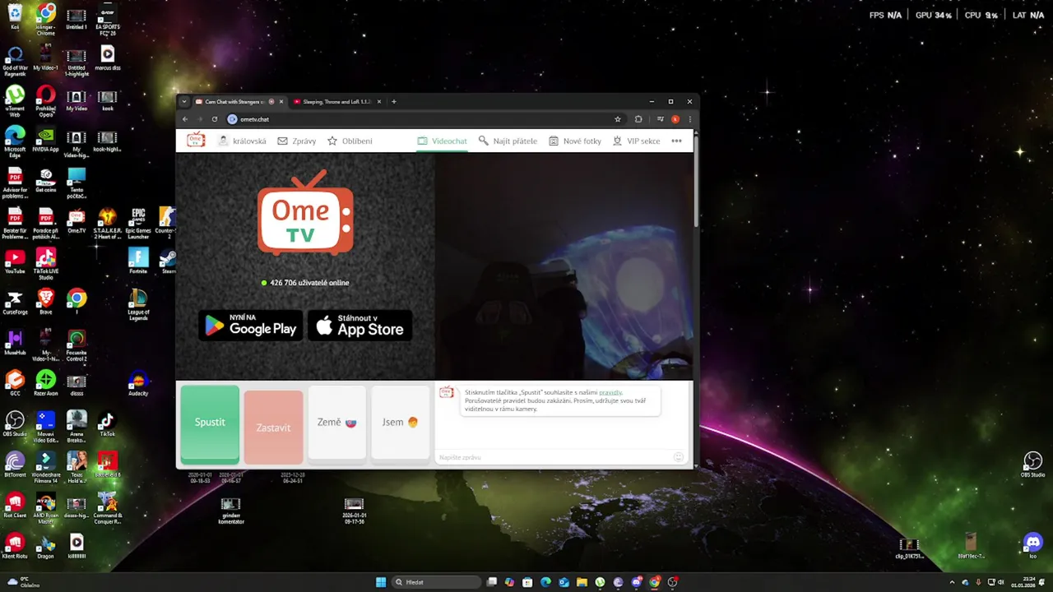Image resolution: width=1053 pixels, height=592 pixels.
Task: Open Razer Axon desktop shortcut
Action: [45, 384]
